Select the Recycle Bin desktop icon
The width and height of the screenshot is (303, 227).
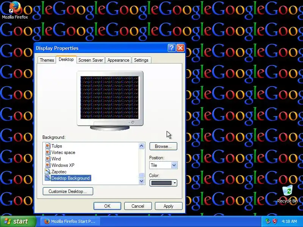click(x=287, y=191)
